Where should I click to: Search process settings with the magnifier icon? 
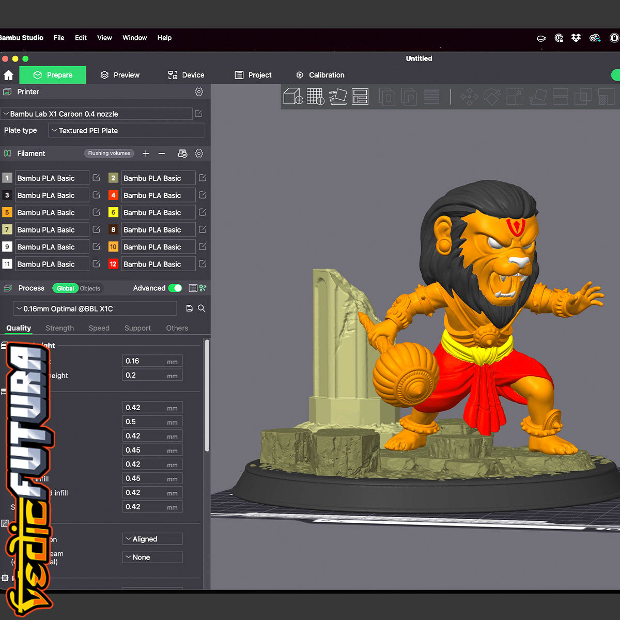[202, 308]
